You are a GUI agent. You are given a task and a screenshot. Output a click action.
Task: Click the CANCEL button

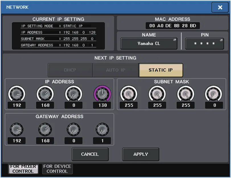(x=90, y=154)
